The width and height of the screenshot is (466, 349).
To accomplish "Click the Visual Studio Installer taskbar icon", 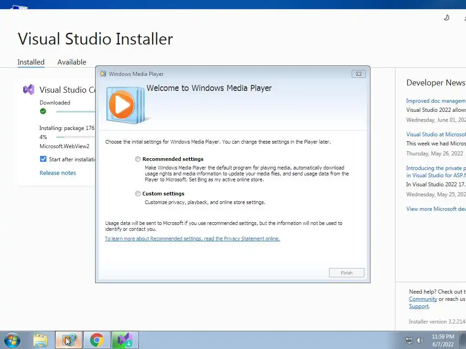I will (125, 340).
